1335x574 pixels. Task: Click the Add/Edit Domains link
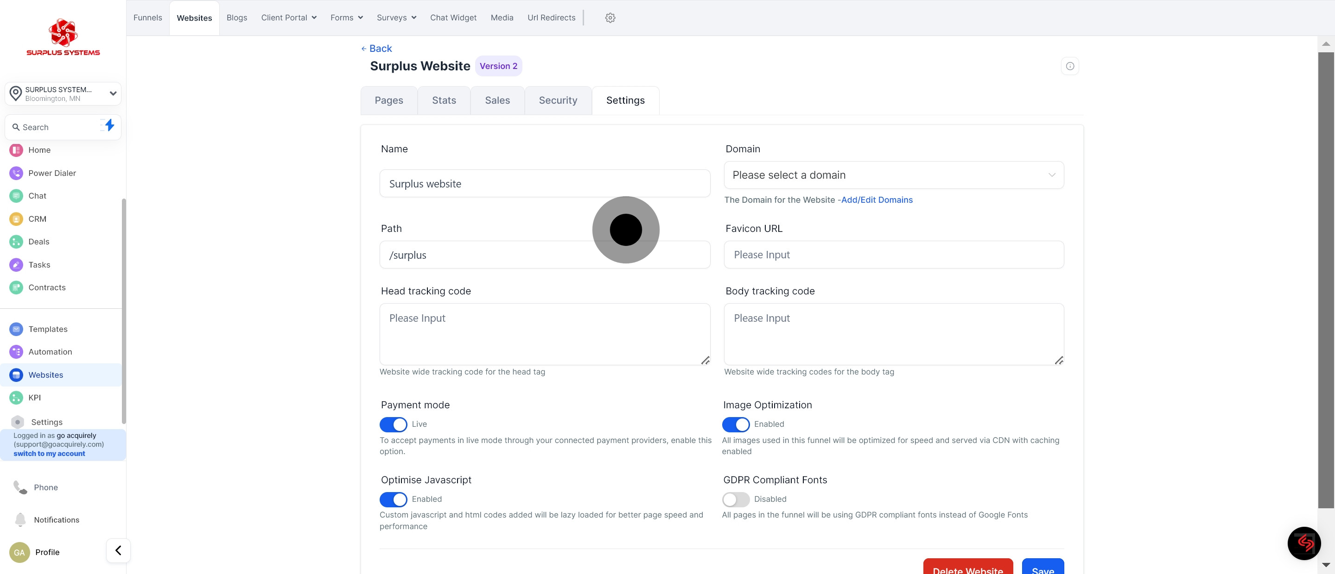click(x=877, y=200)
